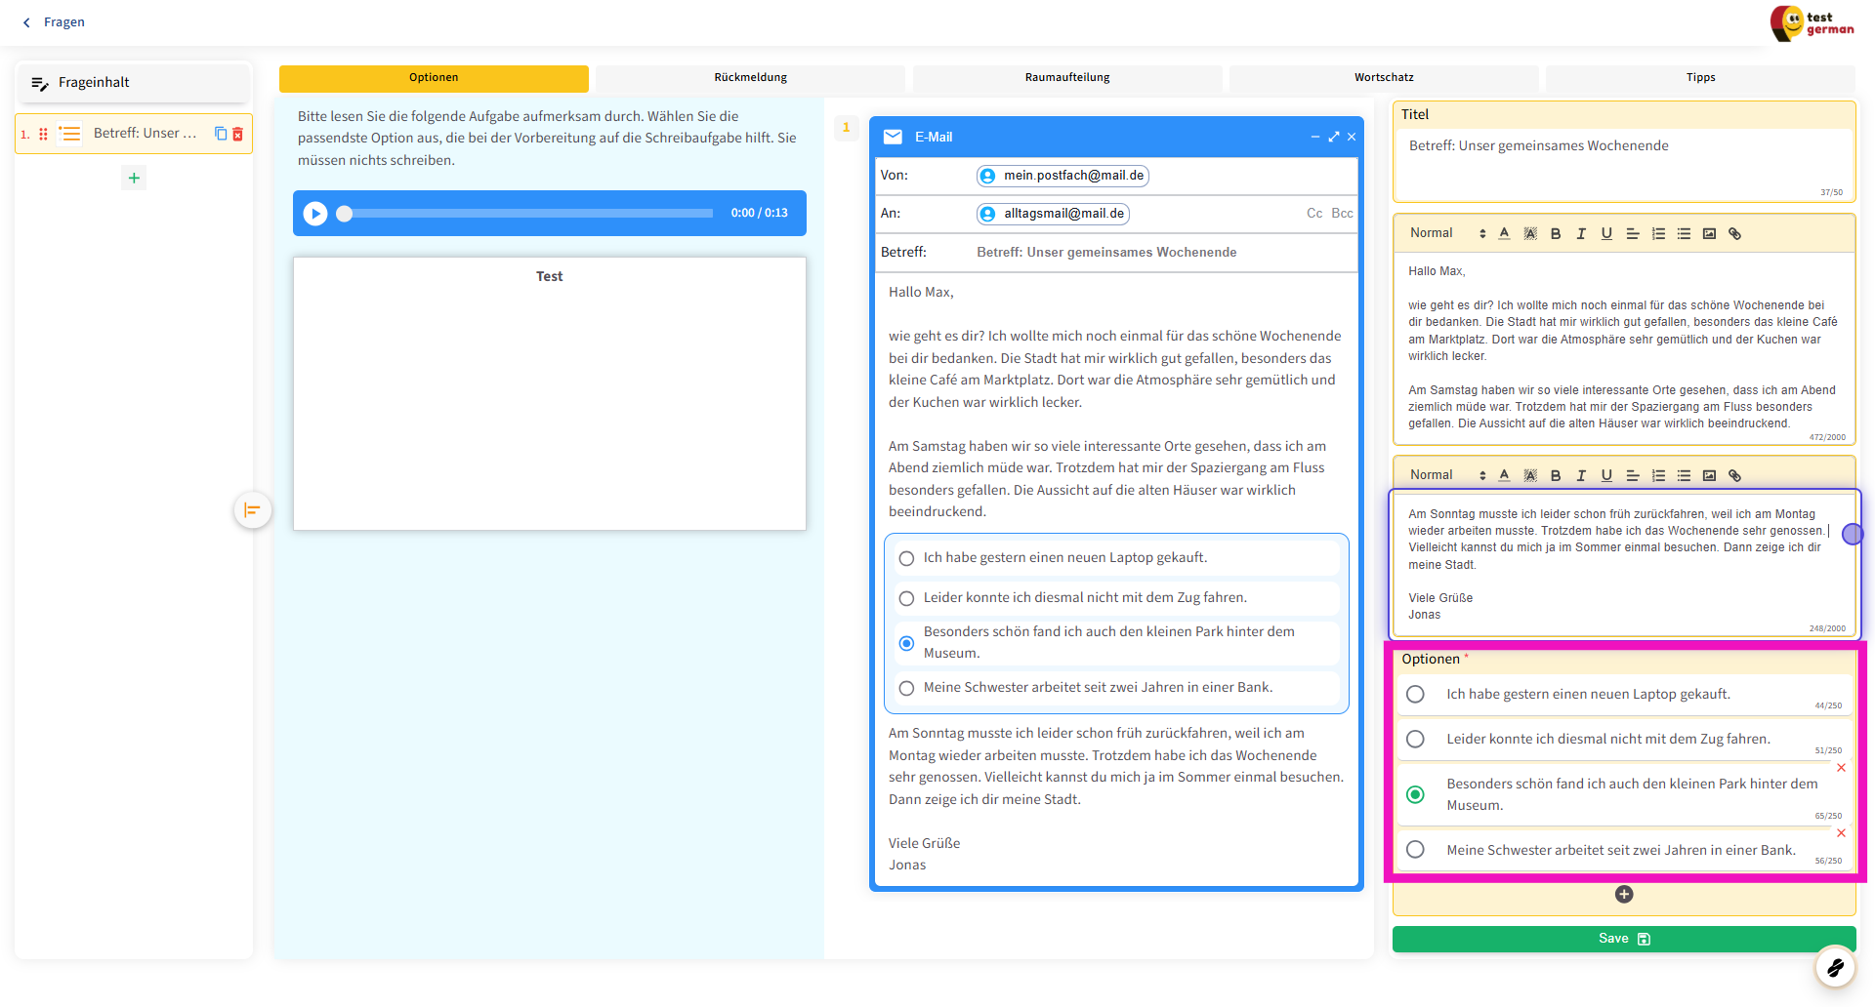The height and width of the screenshot is (1007, 1875).
Task: Select the 'Ich habe gestern einen neuen Laptop' option in the editor
Action: 1415,694
